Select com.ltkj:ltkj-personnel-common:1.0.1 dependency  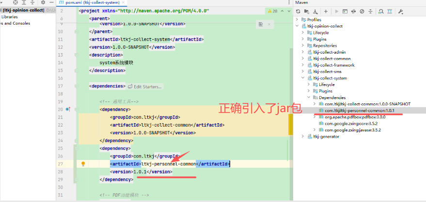360,111
